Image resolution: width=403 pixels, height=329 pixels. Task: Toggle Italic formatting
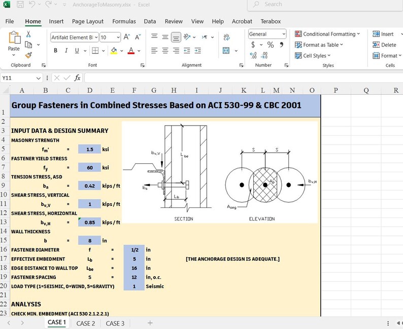(66, 51)
